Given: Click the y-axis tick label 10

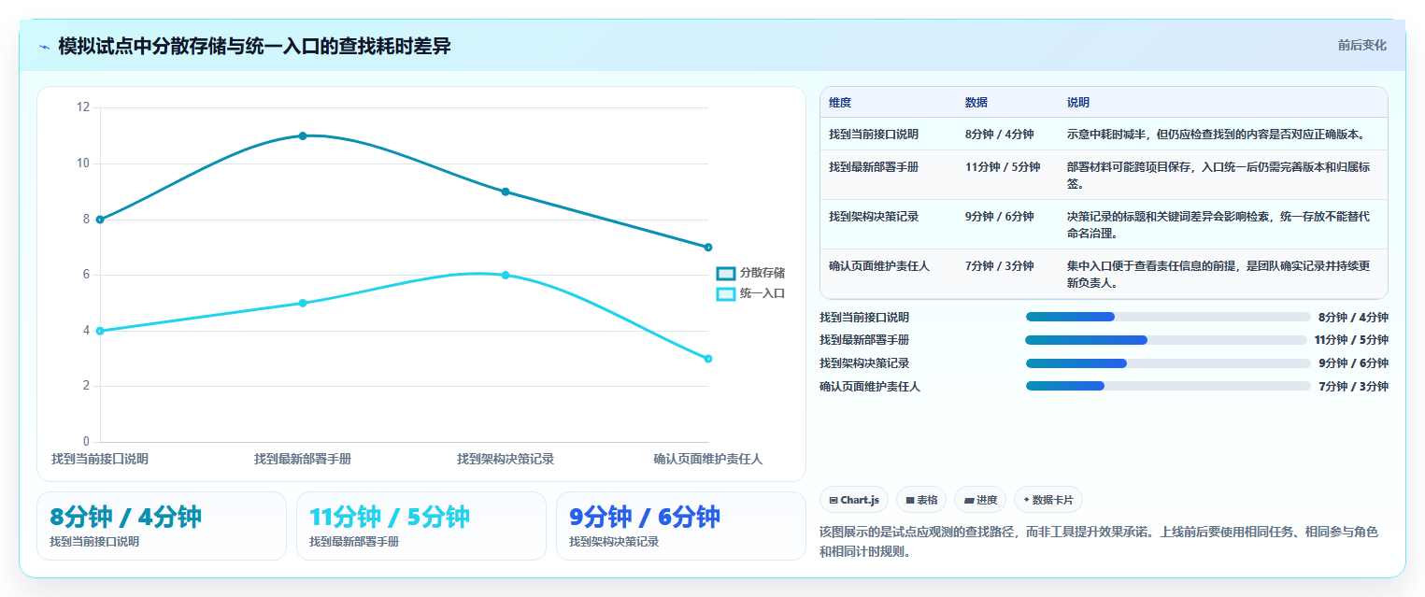Looking at the screenshot, I should [83, 163].
